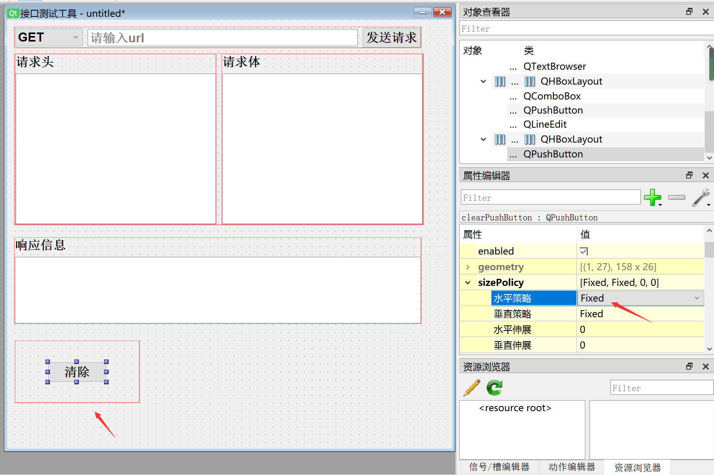Click the property list scroll down arrow

pos(709,349)
